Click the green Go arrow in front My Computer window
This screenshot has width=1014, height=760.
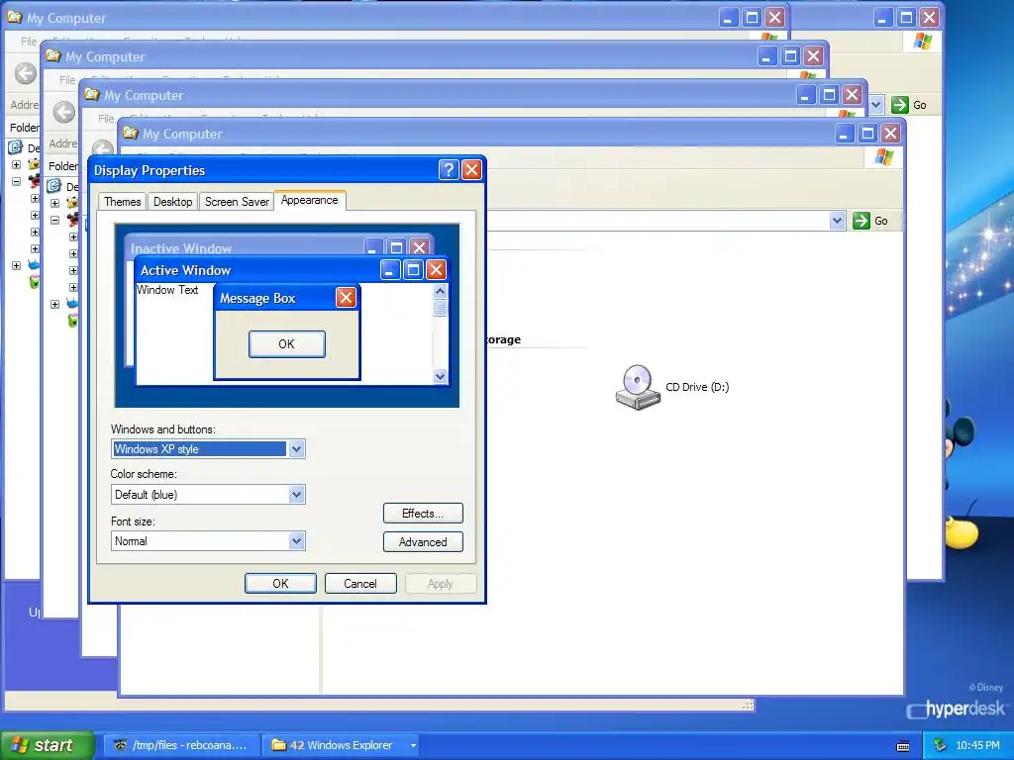tap(862, 221)
